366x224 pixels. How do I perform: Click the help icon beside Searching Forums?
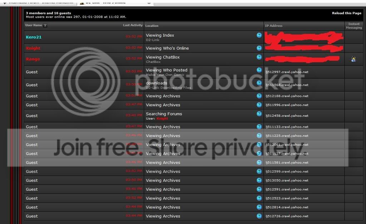pyautogui.click(x=259, y=114)
